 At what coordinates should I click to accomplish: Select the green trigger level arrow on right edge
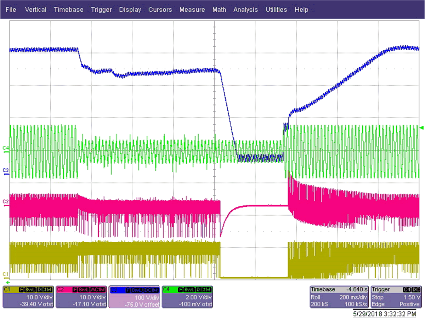[x=421, y=127]
